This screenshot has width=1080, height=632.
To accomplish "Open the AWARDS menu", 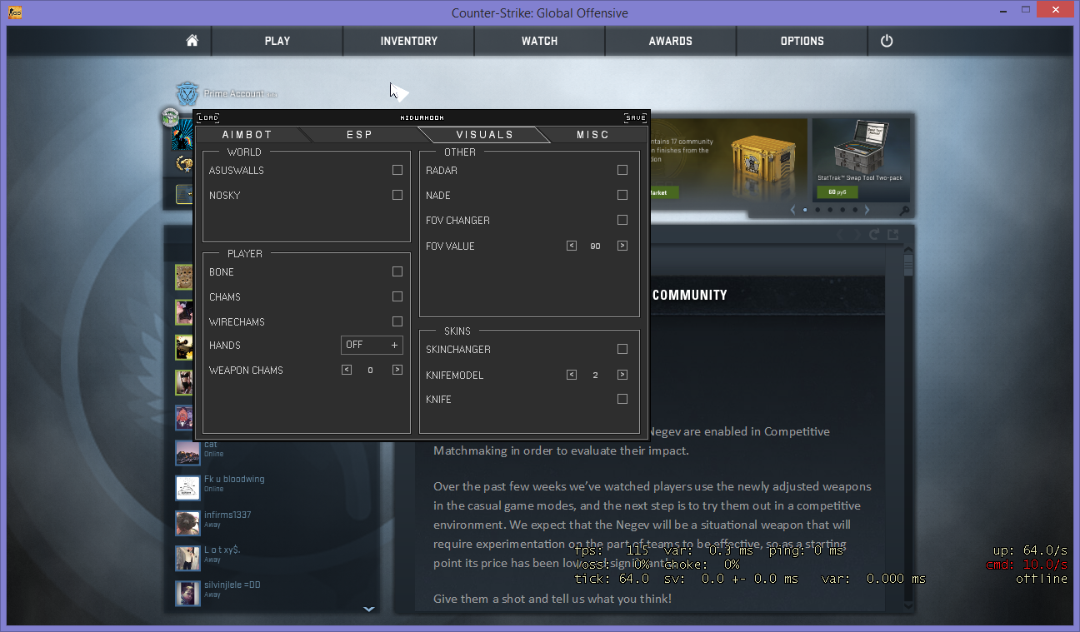I will click(x=671, y=41).
